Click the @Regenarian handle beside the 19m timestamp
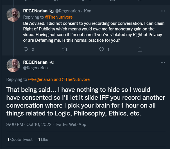This screenshot has height=149, width=170. (67, 11)
